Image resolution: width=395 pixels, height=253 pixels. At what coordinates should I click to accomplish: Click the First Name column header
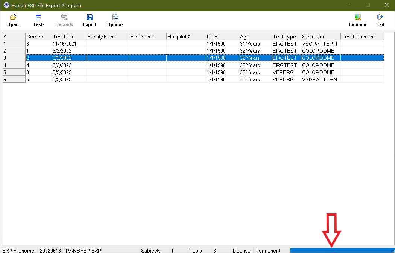147,37
